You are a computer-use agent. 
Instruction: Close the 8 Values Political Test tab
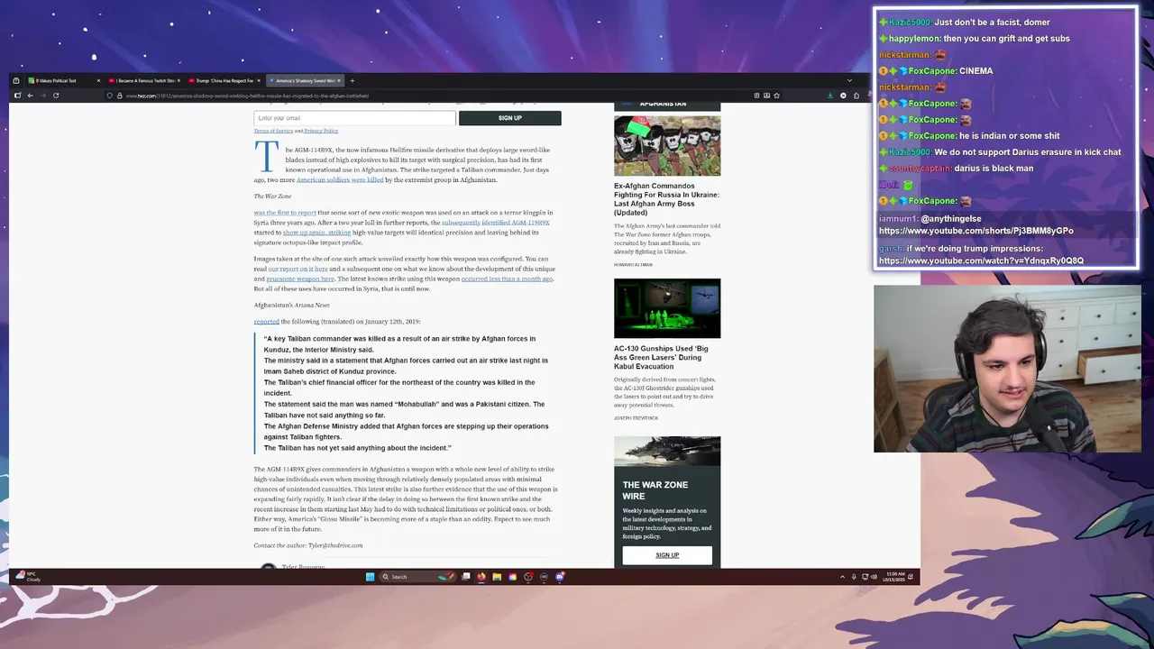pos(97,80)
